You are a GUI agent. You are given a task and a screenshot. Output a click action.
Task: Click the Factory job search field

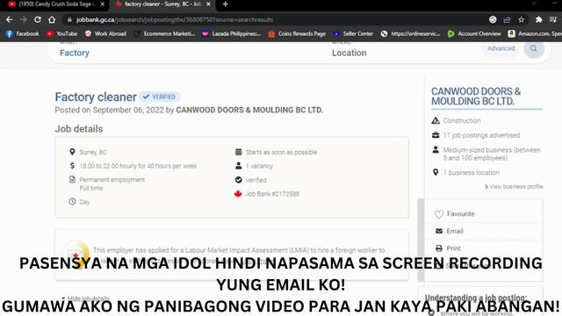click(x=74, y=53)
